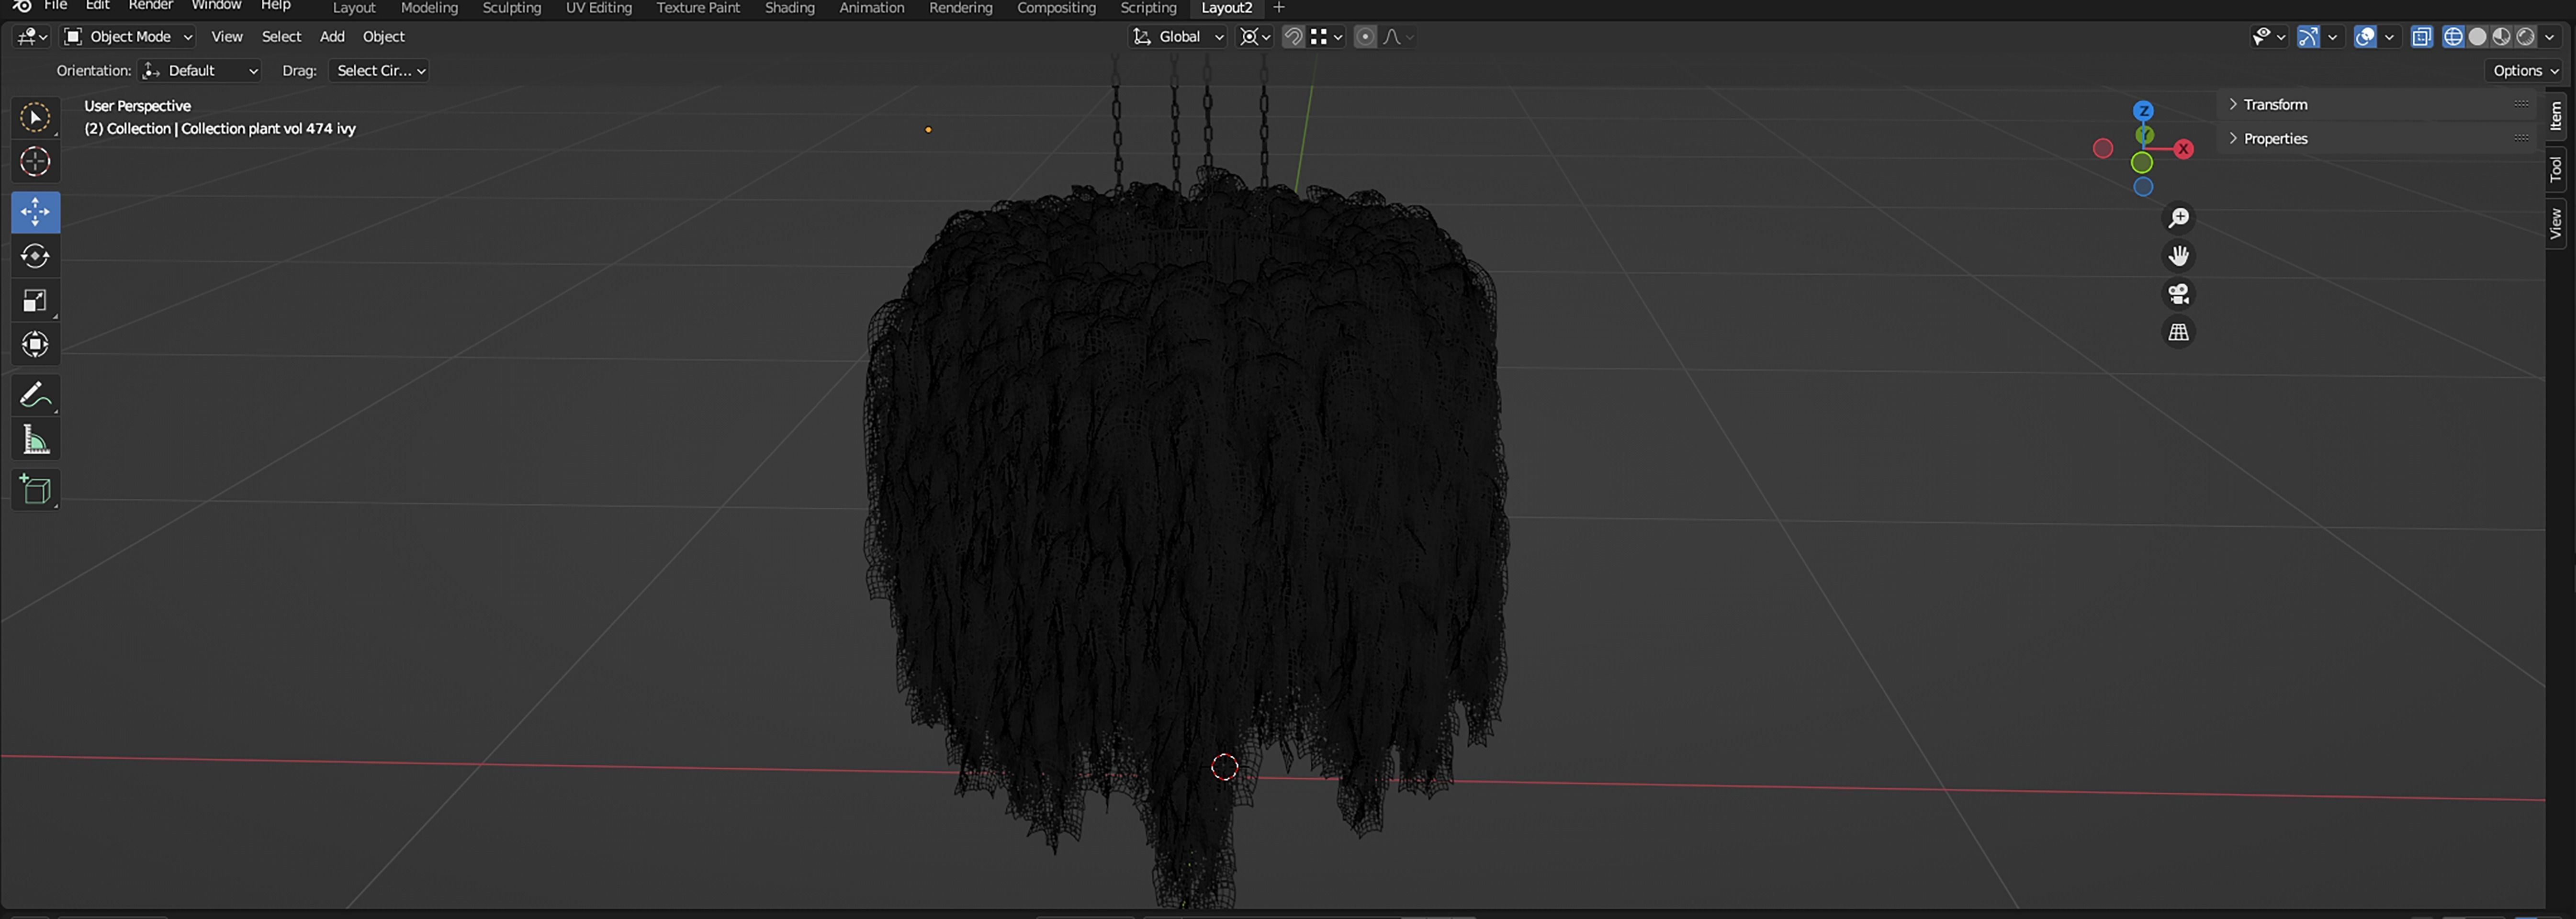Switch to Solid viewport shading
This screenshot has width=2576, height=919.
click(2477, 37)
